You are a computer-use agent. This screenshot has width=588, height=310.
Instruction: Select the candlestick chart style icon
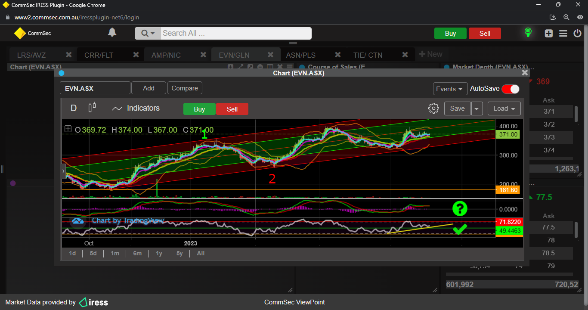point(92,108)
